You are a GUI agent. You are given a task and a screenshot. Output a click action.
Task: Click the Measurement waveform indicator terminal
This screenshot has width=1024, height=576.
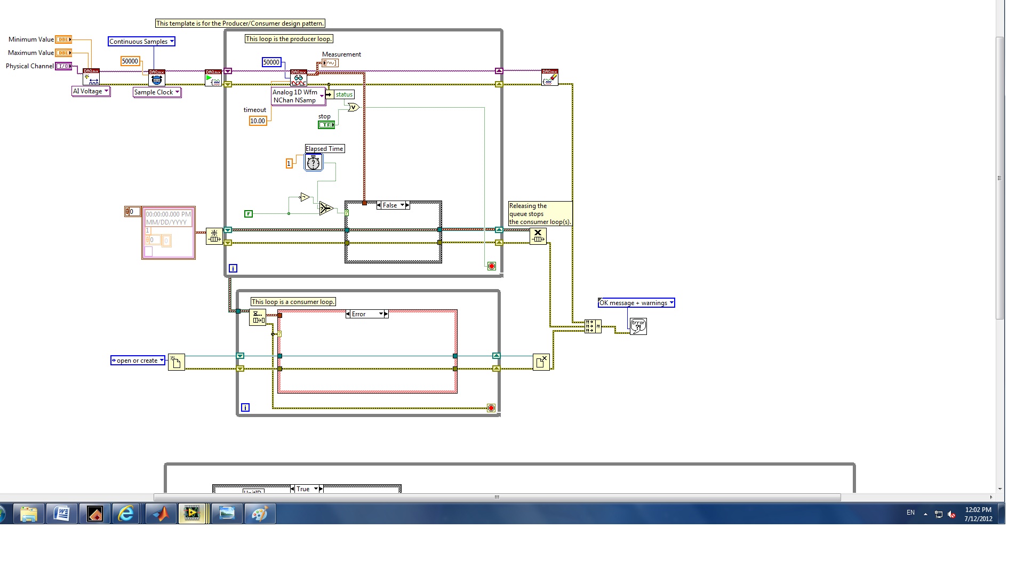coord(330,63)
